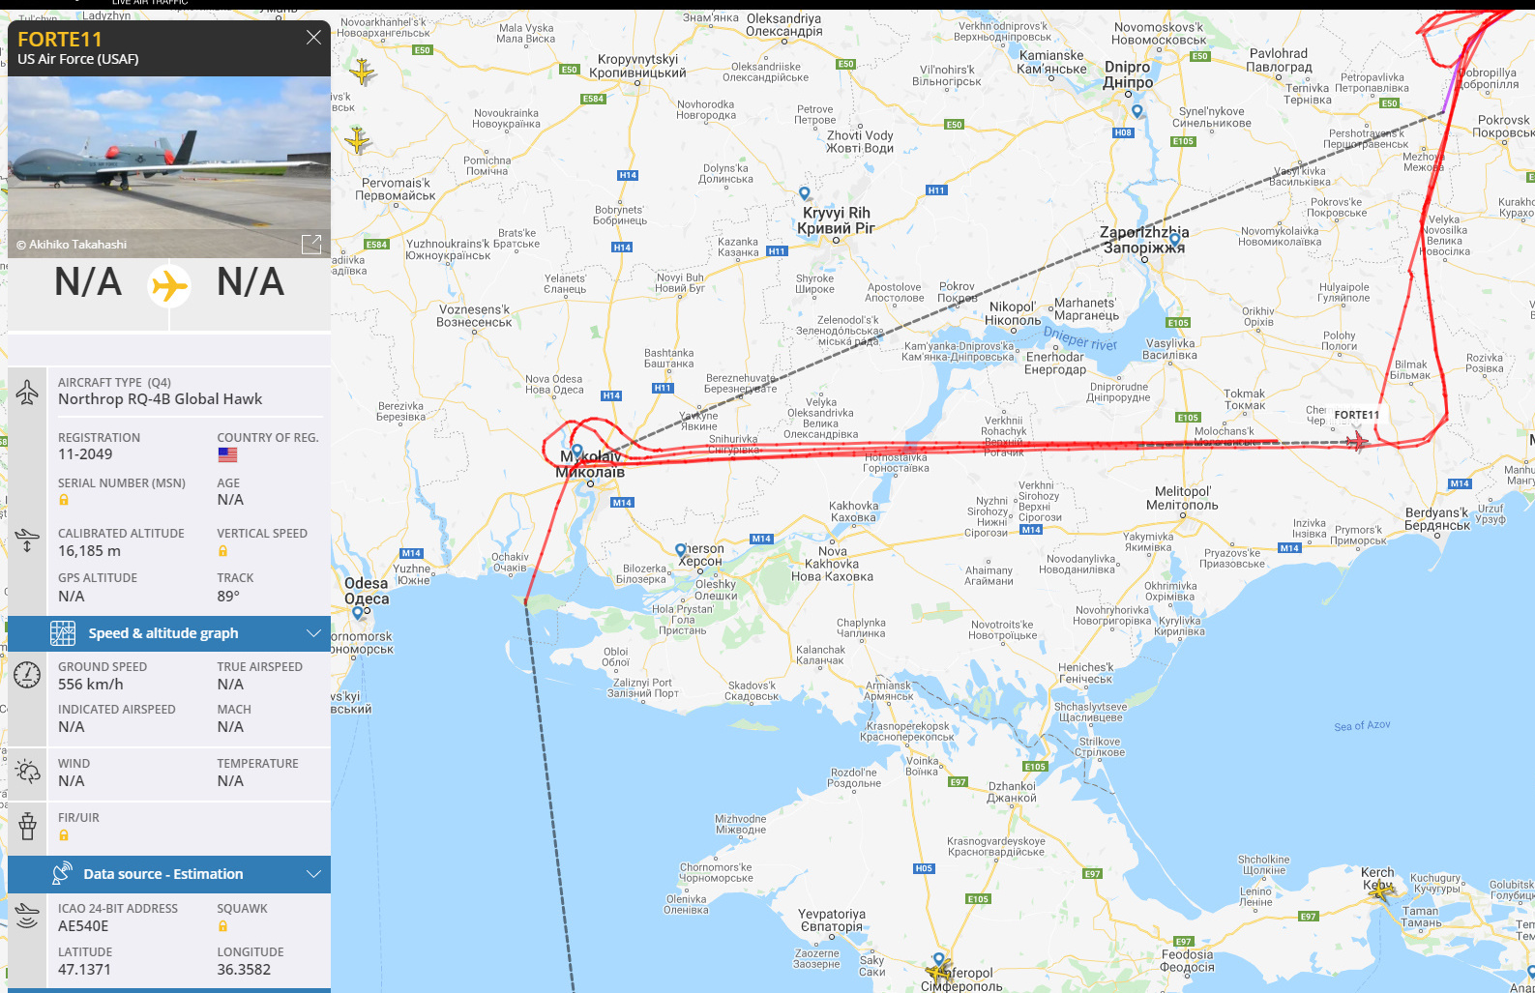Click the Global Hawk aircraft photo
The height and width of the screenshot is (993, 1535).
coord(169,167)
